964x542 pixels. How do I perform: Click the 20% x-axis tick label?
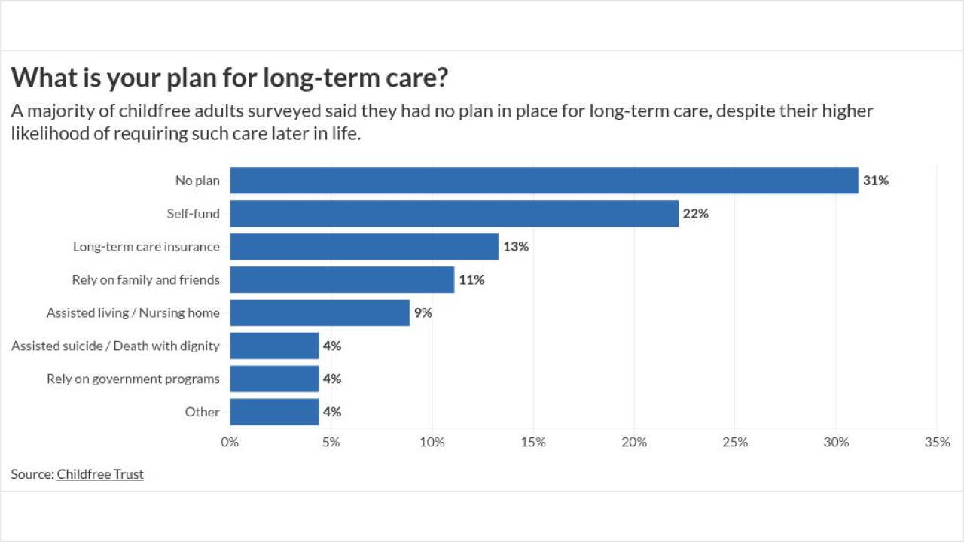tap(634, 443)
